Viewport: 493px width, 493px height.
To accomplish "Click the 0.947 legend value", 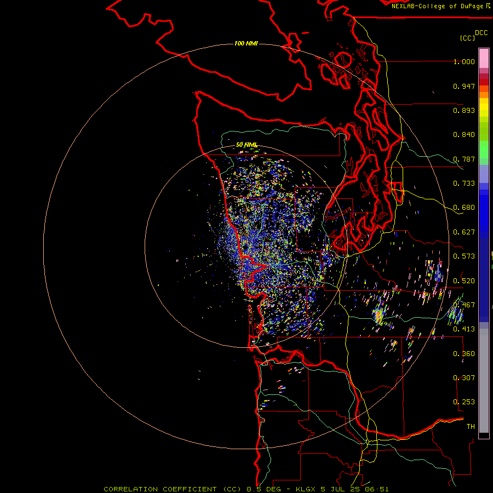I will [464, 86].
